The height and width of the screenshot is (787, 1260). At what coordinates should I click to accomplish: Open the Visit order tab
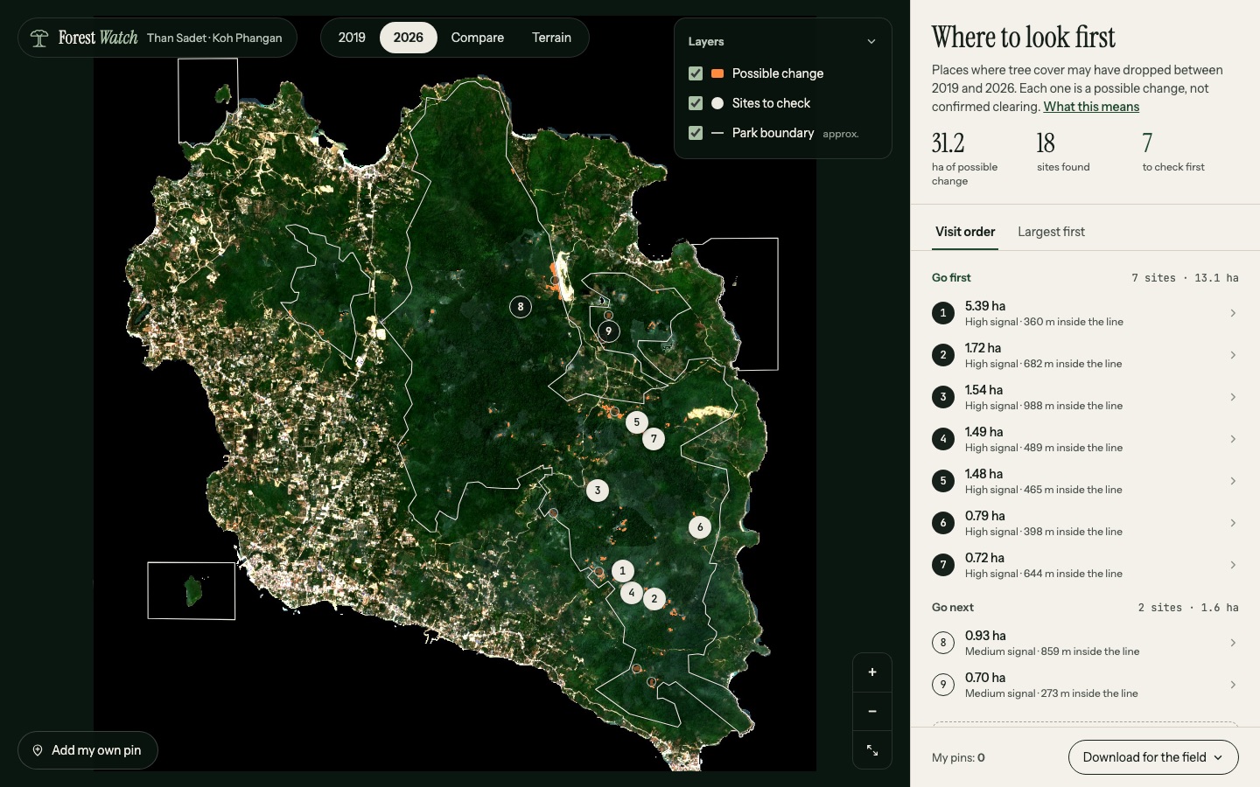point(965,232)
